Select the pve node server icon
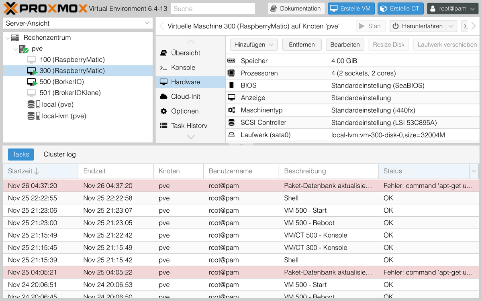Image resolution: width=482 pixels, height=301 pixels. [x=24, y=49]
